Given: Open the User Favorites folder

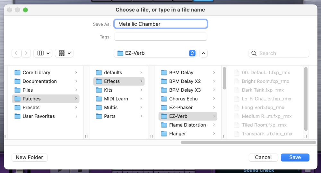Looking at the screenshot, I should (39, 116).
